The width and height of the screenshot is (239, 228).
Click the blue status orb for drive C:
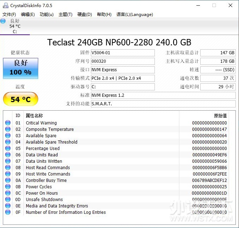3,21
